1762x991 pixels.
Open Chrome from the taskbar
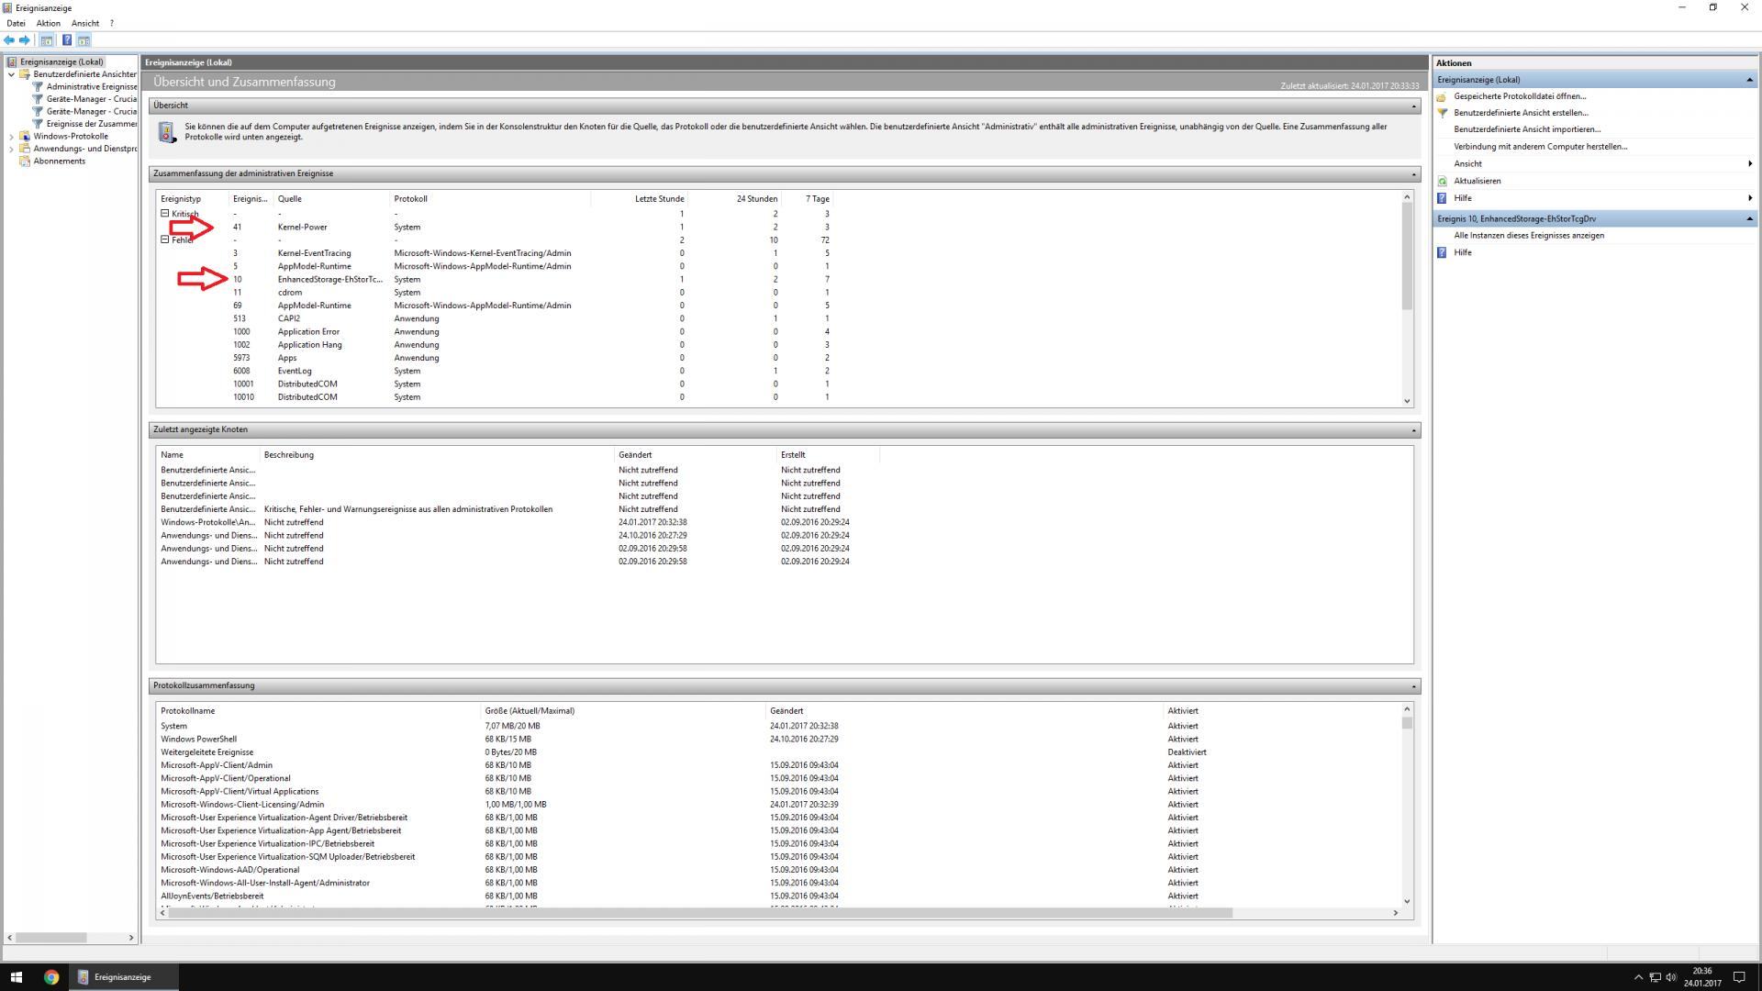(51, 977)
